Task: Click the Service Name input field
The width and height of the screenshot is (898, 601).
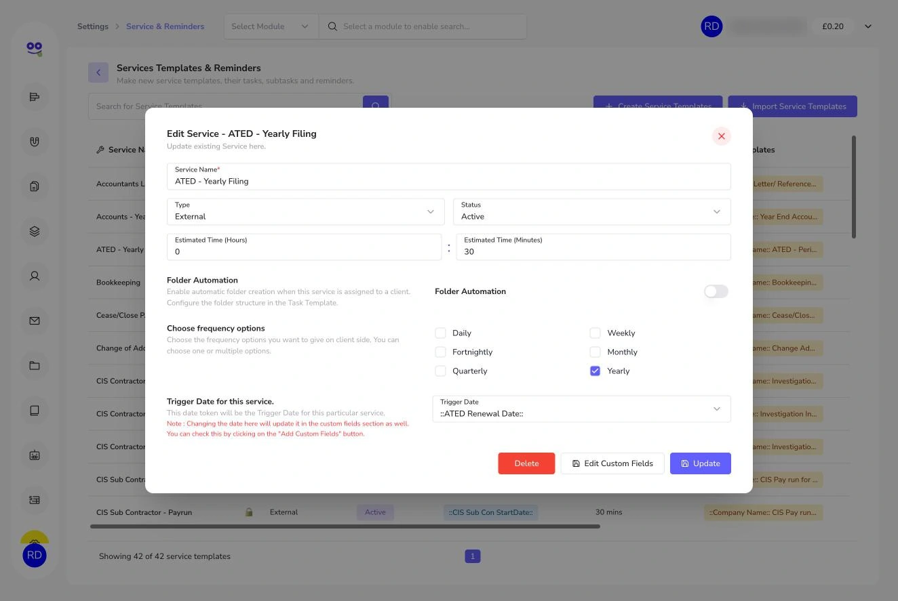Action: [x=449, y=176]
